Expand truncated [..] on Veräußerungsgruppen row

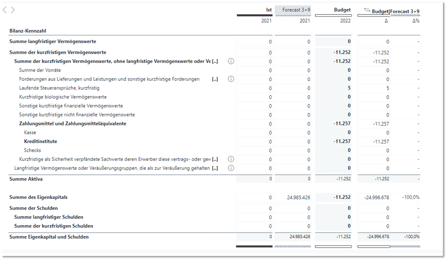coord(215,168)
